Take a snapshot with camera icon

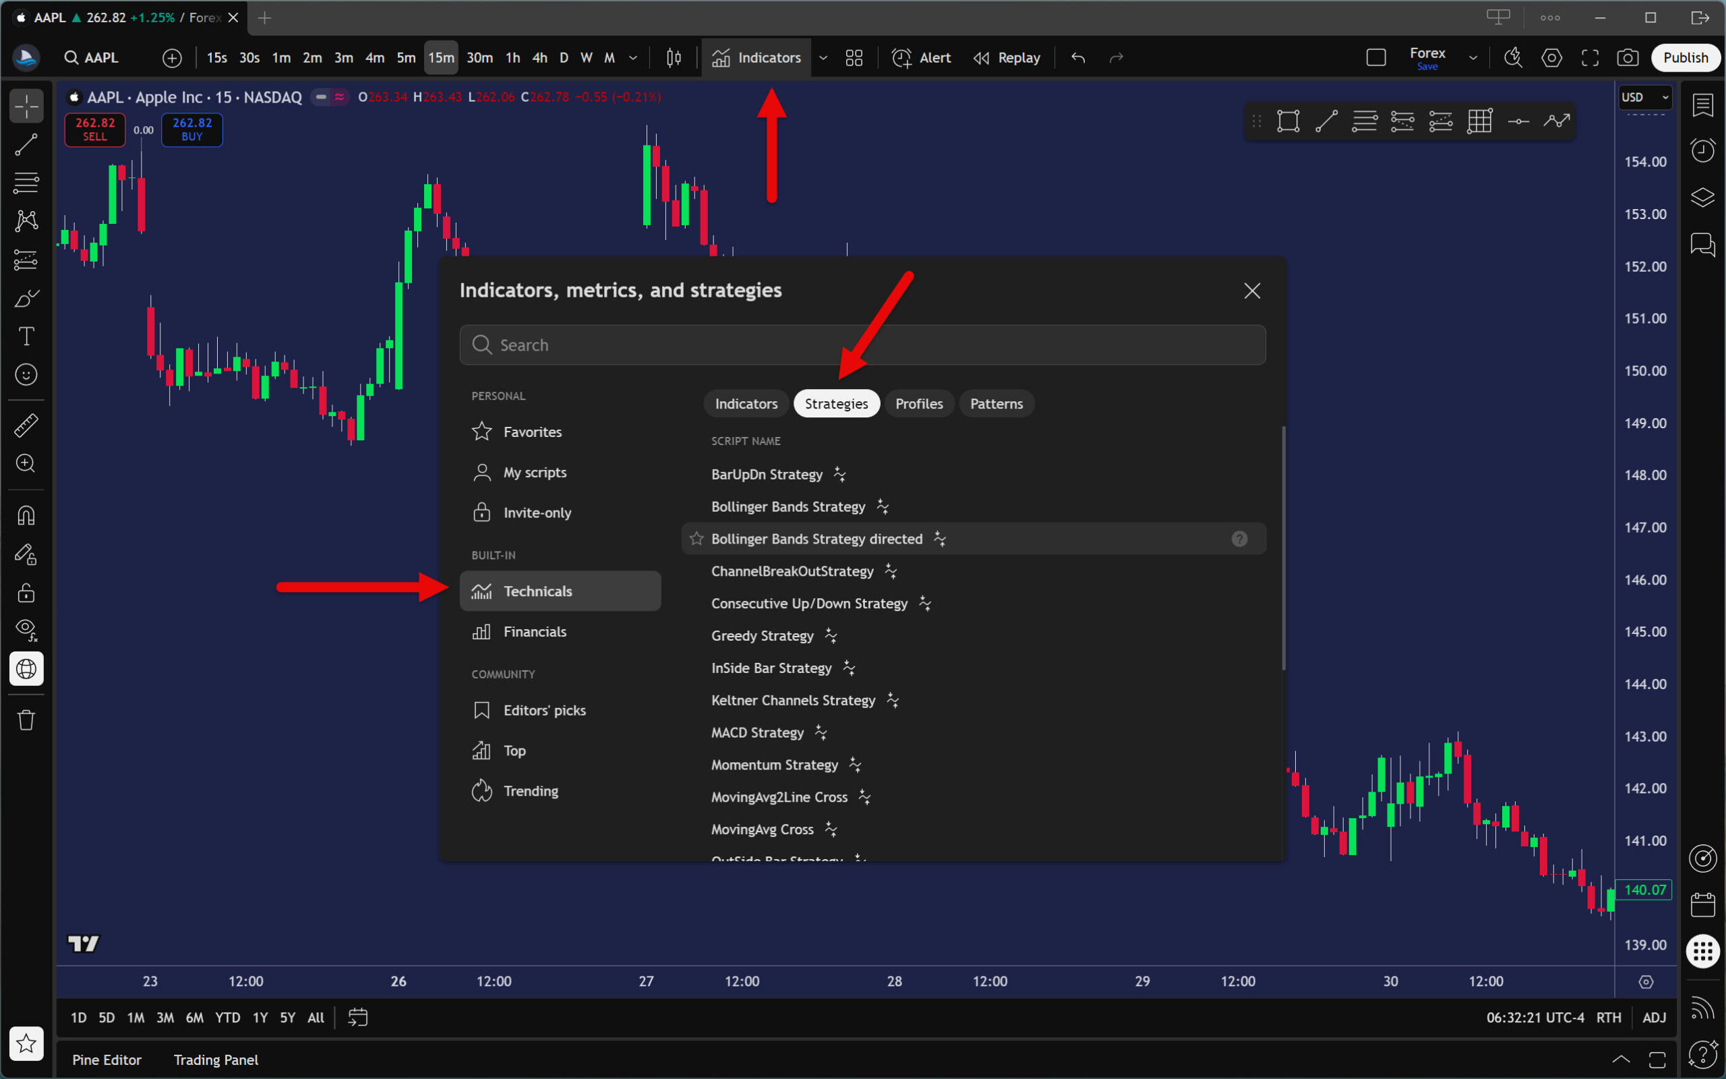pos(1627,58)
